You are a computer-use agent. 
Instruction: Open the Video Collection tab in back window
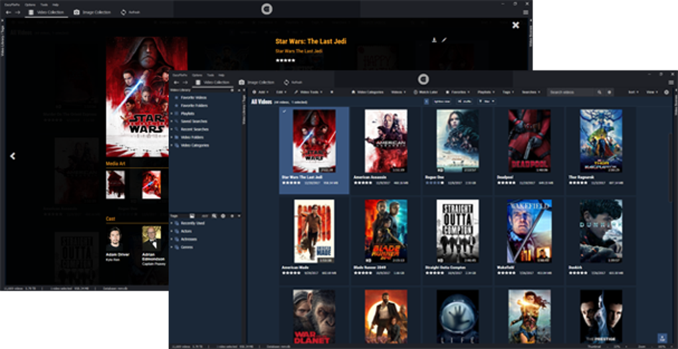[47, 13]
